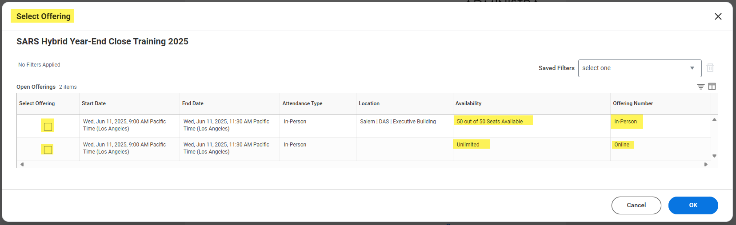736x225 pixels.
Task: Open the table filter icon
Action: (700, 87)
